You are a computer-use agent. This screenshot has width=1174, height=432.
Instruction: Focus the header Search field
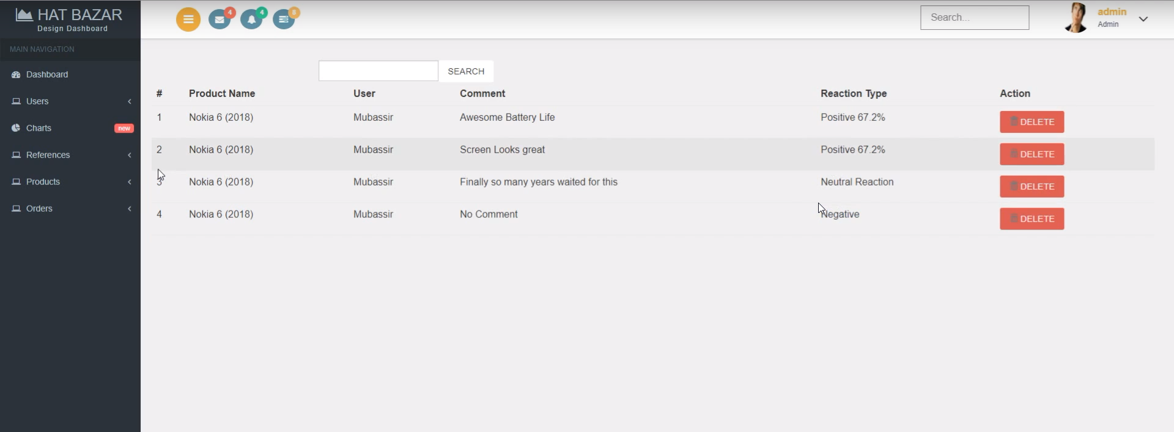click(x=975, y=18)
